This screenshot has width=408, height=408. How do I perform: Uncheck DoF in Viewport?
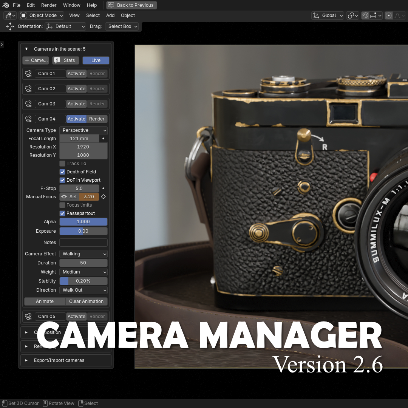click(x=63, y=180)
